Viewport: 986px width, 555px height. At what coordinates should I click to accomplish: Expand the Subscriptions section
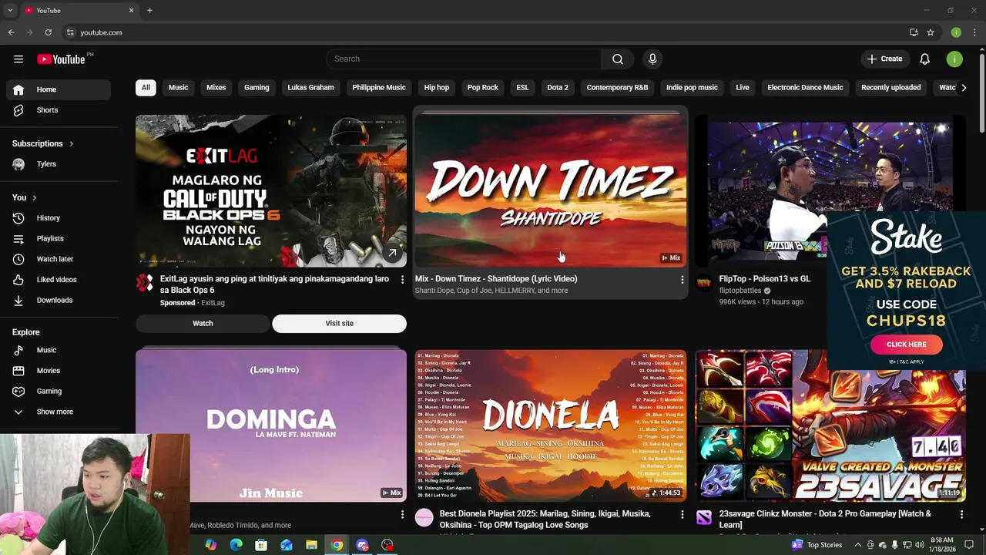point(43,143)
